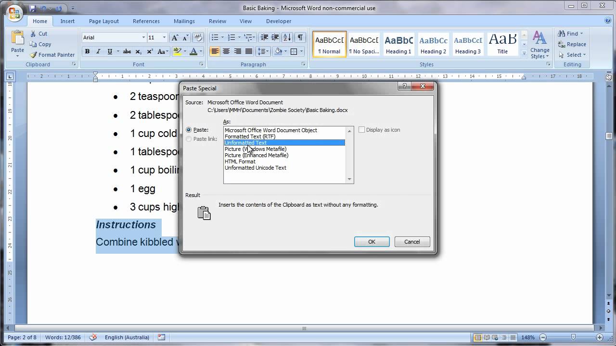This screenshot has width=616, height=346.
Task: Clear formatting from the selected text
Action: pos(199,37)
